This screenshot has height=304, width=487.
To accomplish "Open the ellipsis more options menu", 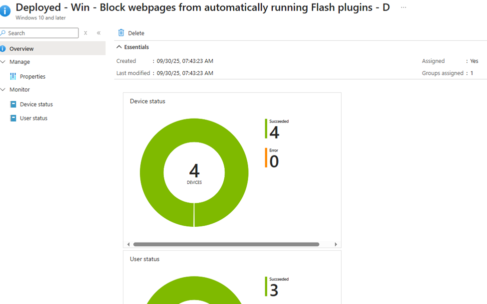I will [404, 8].
